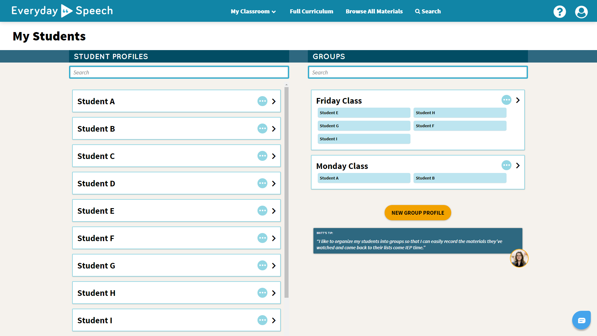Viewport: 597px width, 336px height.
Task: Click the New Group Profile button
Action: pyautogui.click(x=418, y=213)
